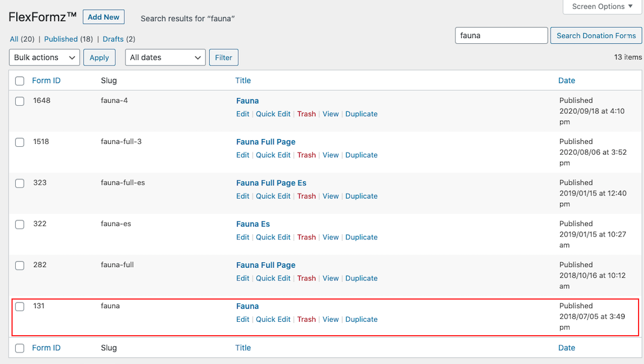Click inside the search input containing fauna
Screen dimensions: 644x364
[x=501, y=35]
